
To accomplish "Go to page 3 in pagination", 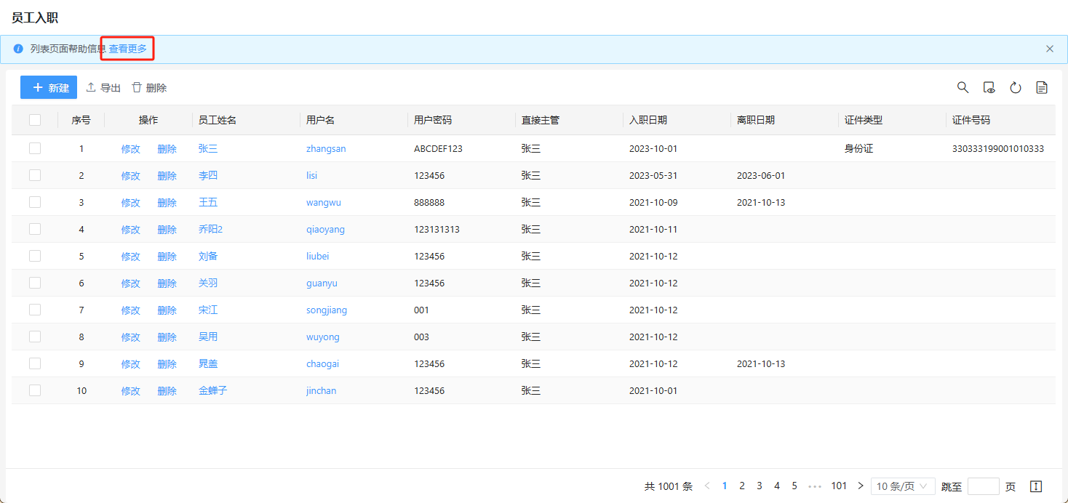I will [760, 486].
